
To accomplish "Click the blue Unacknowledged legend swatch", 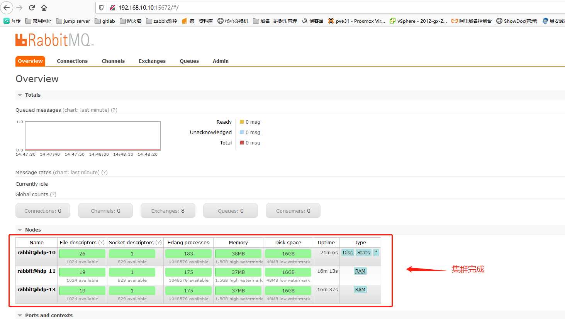I will 242,132.
